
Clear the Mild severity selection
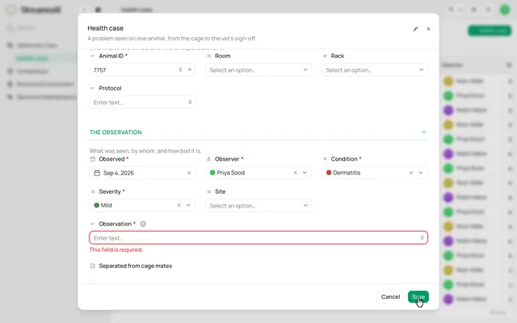(x=179, y=205)
